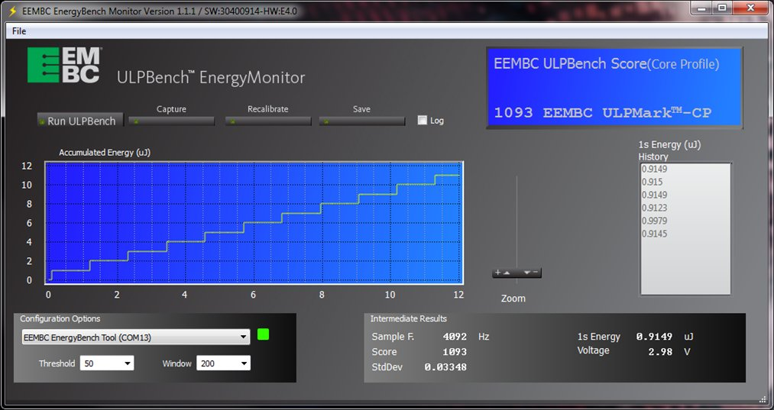Maximize the EnergyBench Monitor window
The image size is (774, 410).
[722, 8]
